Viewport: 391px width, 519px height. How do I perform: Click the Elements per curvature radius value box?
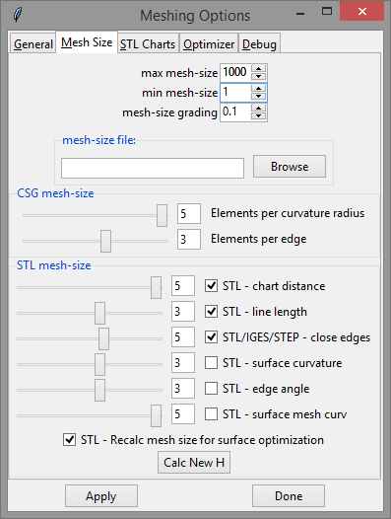coord(189,213)
